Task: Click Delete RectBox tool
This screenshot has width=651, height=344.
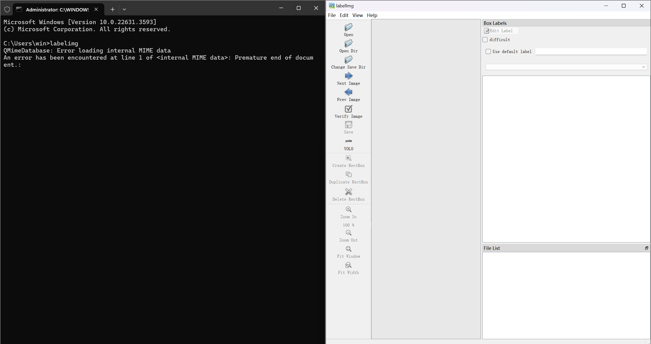Action: click(x=348, y=195)
